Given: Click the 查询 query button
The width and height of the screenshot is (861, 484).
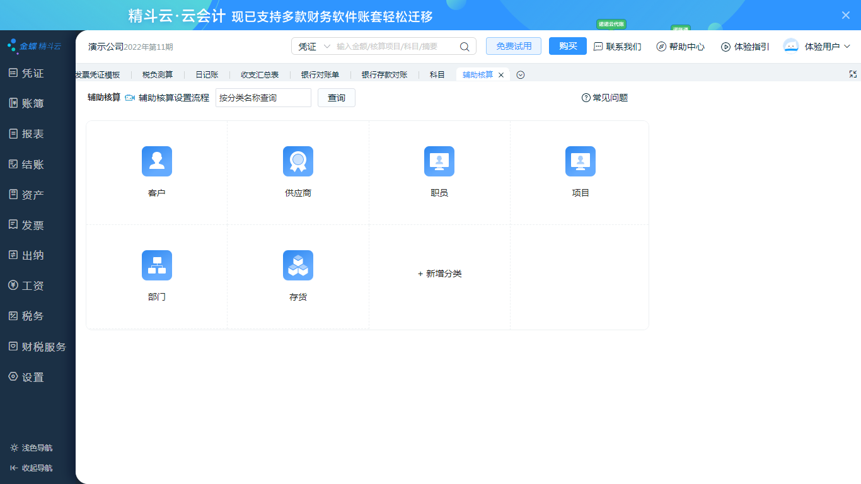Looking at the screenshot, I should [337, 98].
